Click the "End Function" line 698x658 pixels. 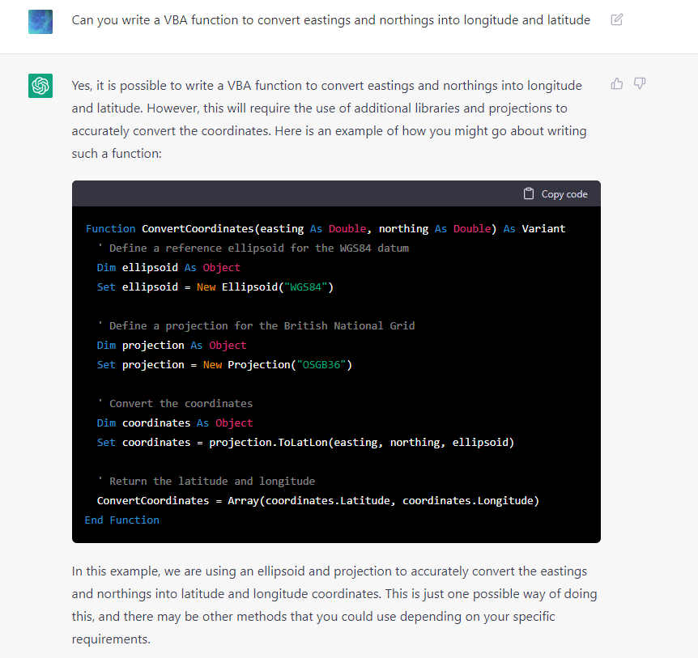(122, 520)
